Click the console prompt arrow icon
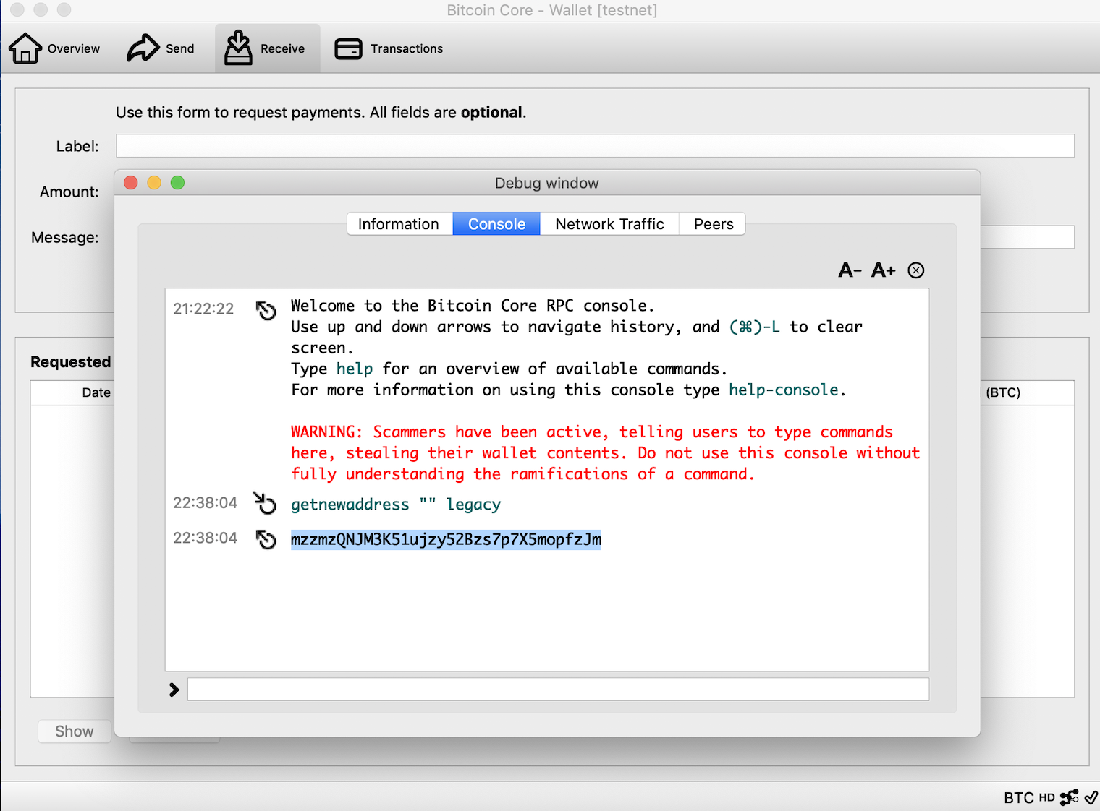 coord(174,690)
